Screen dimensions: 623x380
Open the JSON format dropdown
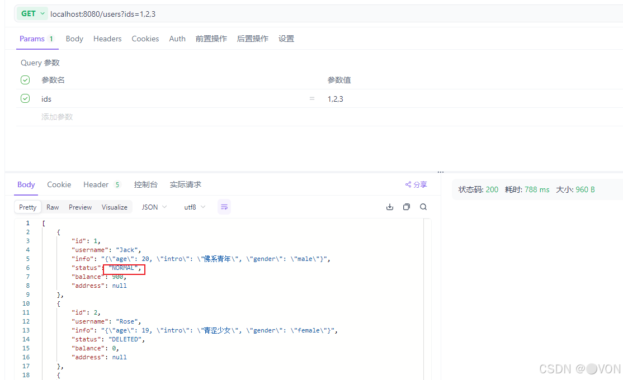coord(154,207)
